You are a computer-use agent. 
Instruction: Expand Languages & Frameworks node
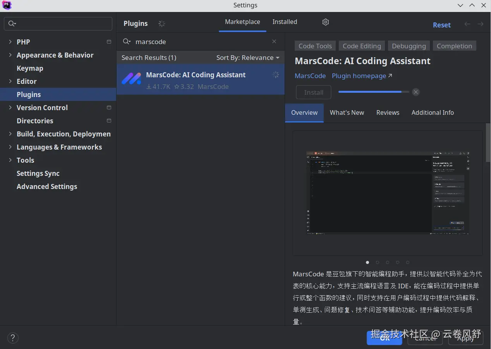(10, 147)
